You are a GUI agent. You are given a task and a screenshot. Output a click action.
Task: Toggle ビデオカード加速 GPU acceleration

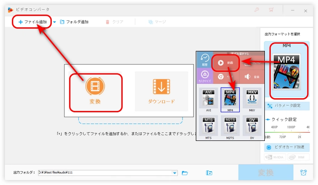click(287, 148)
